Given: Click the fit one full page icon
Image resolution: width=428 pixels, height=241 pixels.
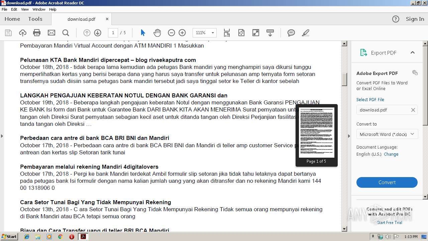Looking at the screenshot, I should pos(241,33).
